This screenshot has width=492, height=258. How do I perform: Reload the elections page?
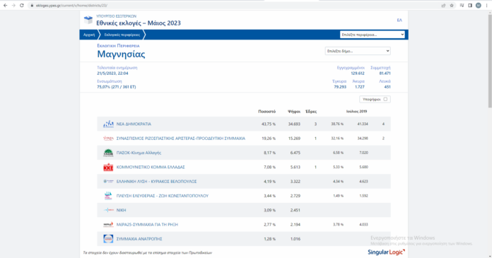point(22,6)
